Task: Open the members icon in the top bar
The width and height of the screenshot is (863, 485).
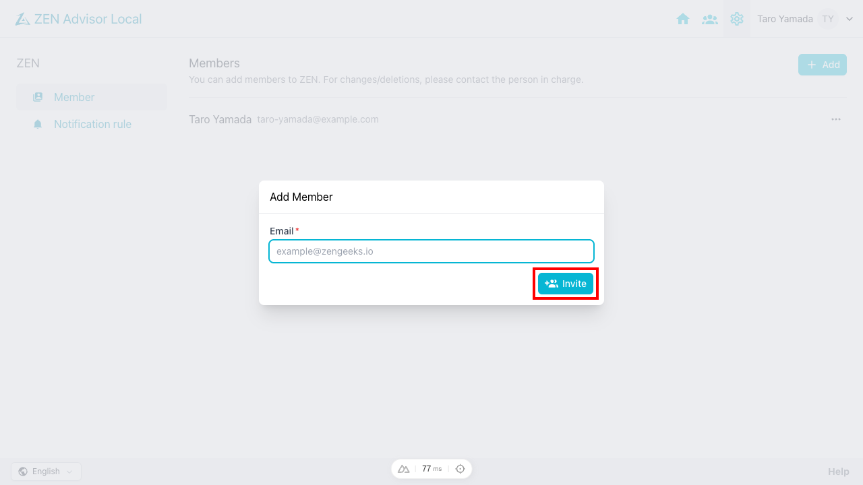Action: 710,19
